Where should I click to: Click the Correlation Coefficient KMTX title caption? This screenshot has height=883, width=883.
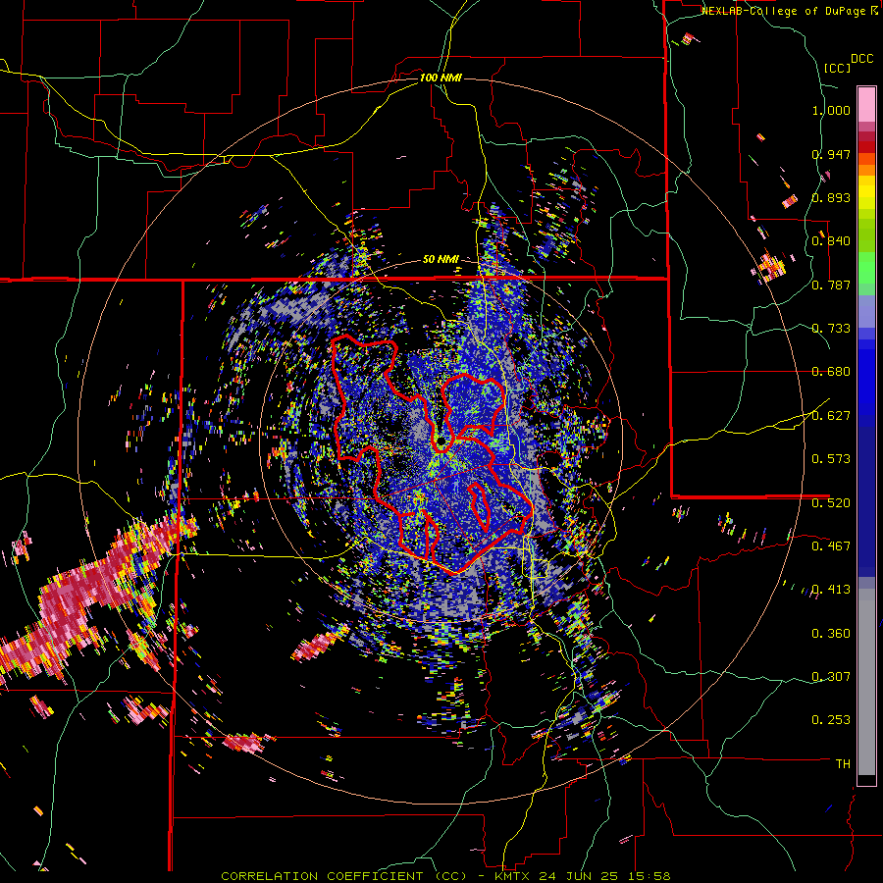(x=445, y=876)
